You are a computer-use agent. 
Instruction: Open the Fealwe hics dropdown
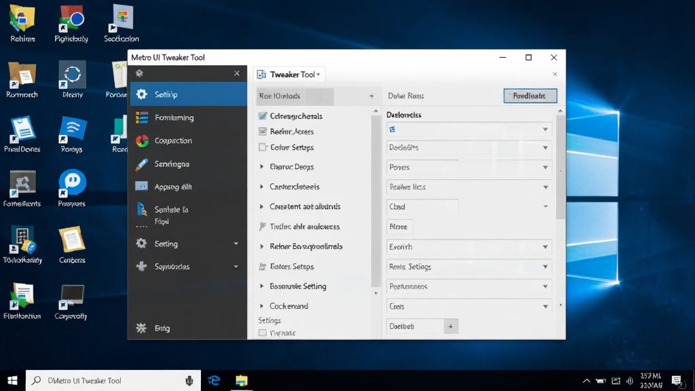tap(469, 187)
